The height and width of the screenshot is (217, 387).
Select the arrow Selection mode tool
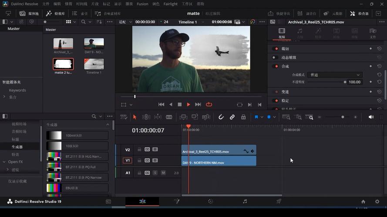pyautogui.click(x=135, y=117)
